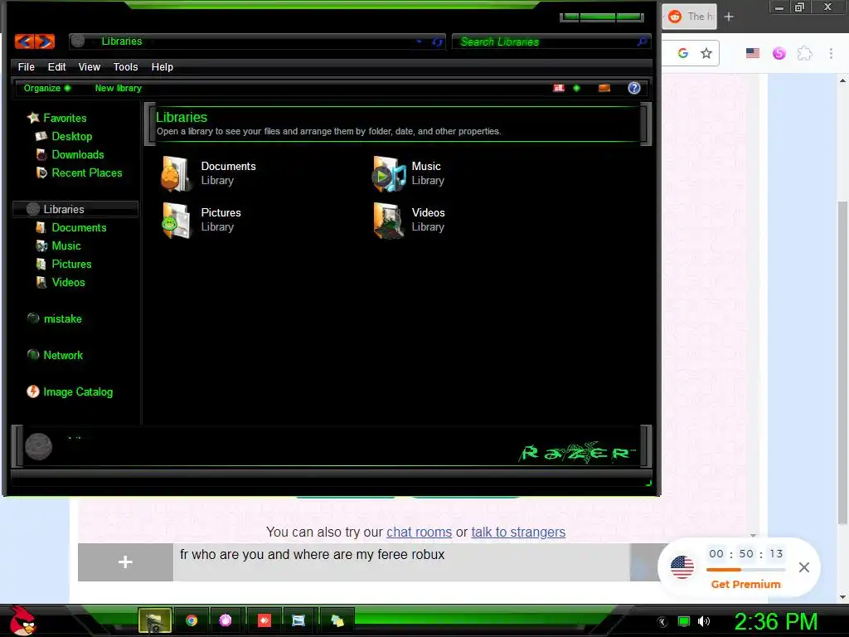
Task: Select the Pictures library icon
Action: coord(176,220)
